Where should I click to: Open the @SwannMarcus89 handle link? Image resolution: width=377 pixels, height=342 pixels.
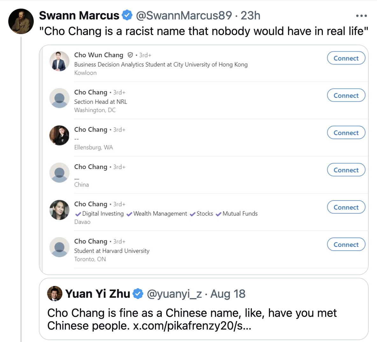[x=184, y=16]
